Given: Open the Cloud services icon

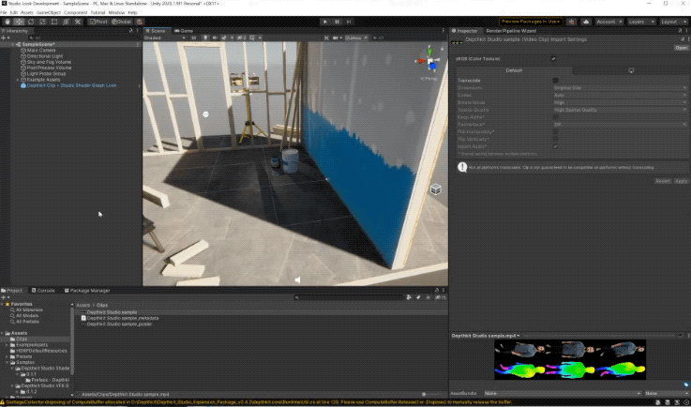Looking at the screenshot, I should point(586,22).
